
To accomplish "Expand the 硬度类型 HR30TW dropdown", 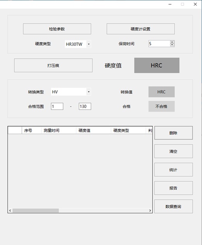I will click(89, 44).
